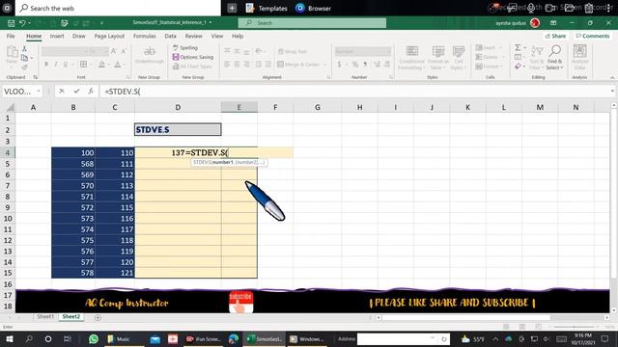The height and width of the screenshot is (347, 618).
Task: Open WhatsApp from the taskbar
Action: click(x=94, y=338)
